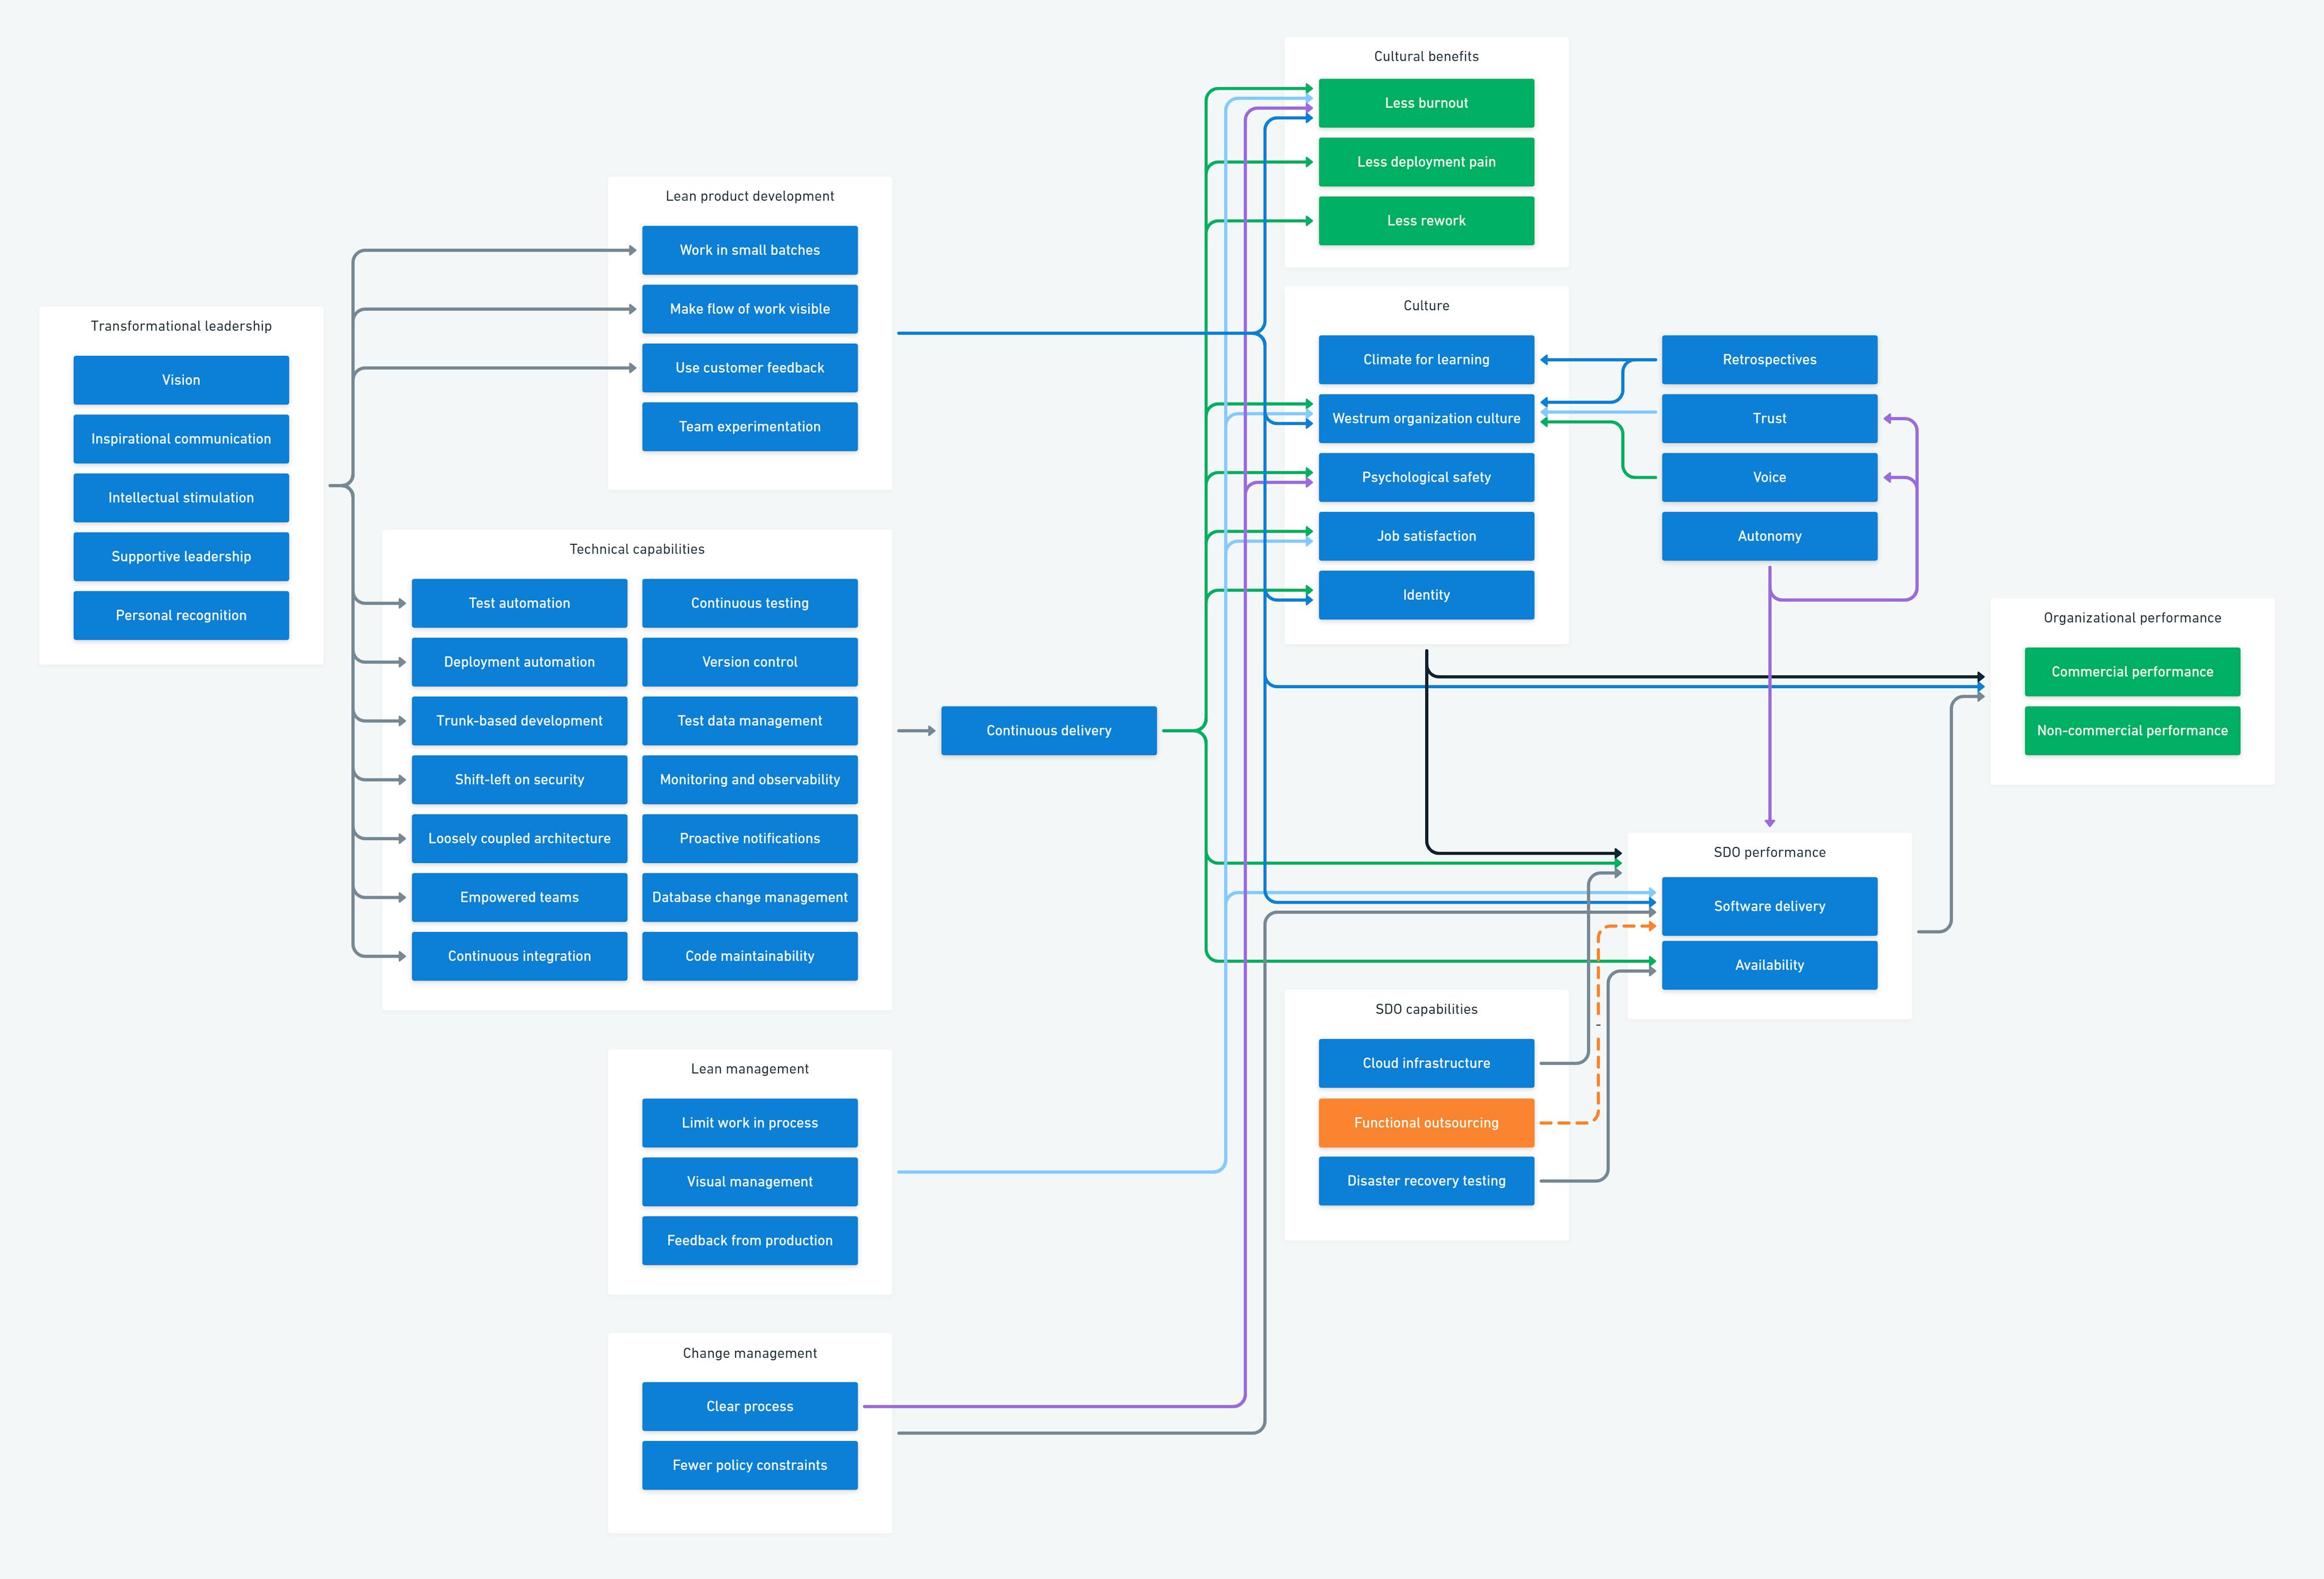Click the Fewer policy constraints box
This screenshot has height=1579, width=2324.
pos(750,1465)
